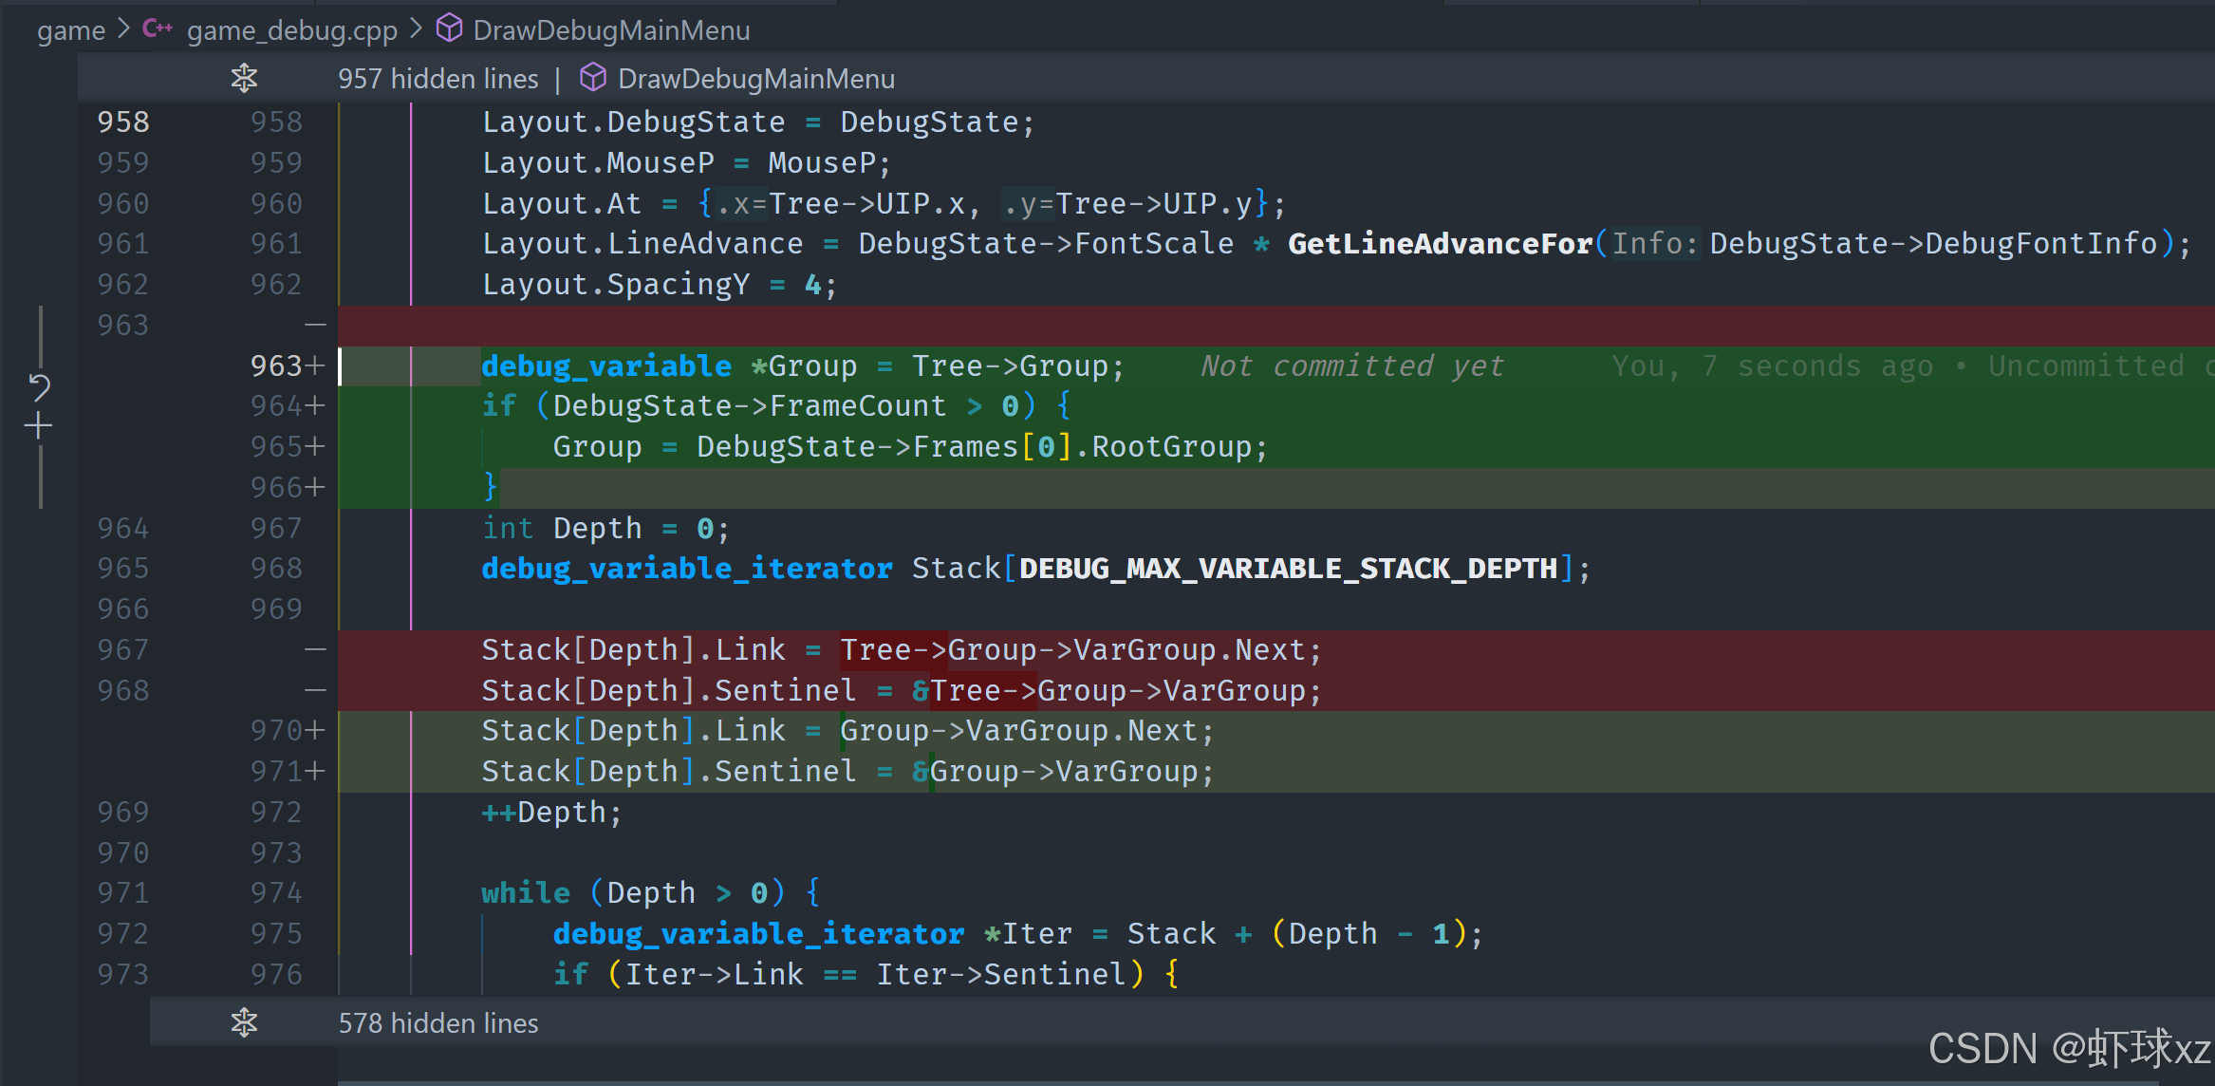
Task: Expand the 957 hidden lines region
Action: pyautogui.click(x=437, y=79)
